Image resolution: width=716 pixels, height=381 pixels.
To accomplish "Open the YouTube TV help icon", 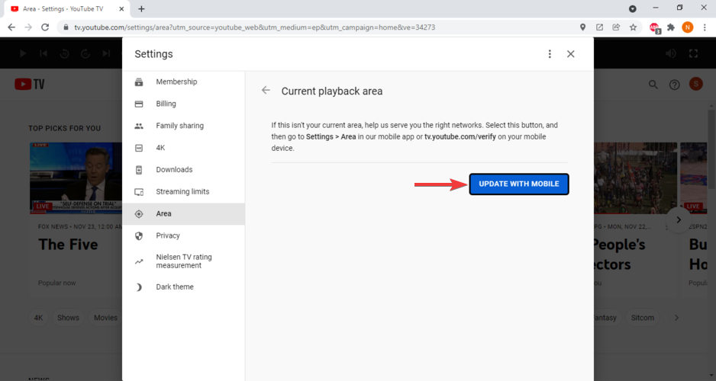I will coord(674,85).
